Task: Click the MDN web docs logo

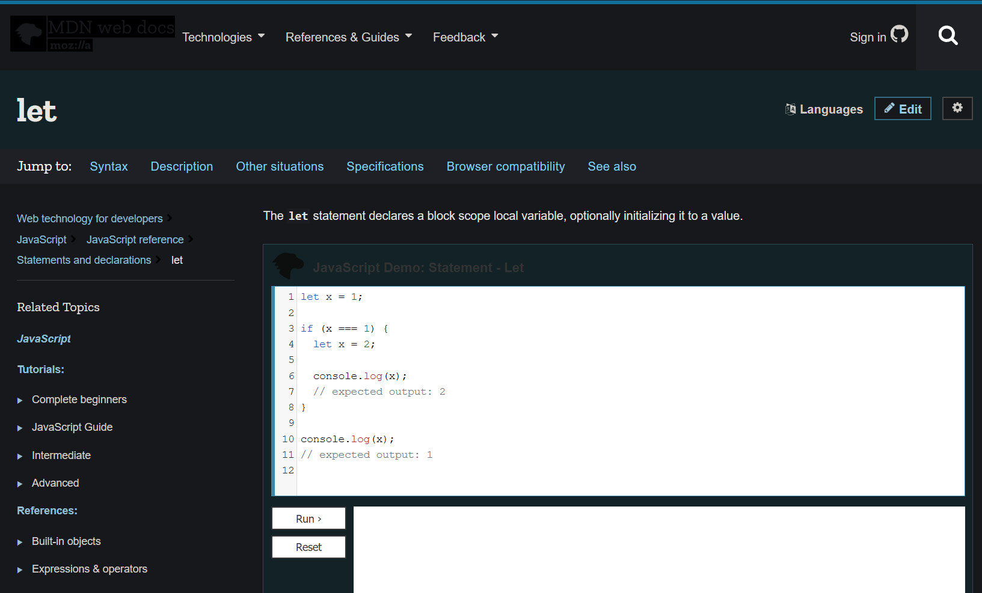Action: click(93, 34)
